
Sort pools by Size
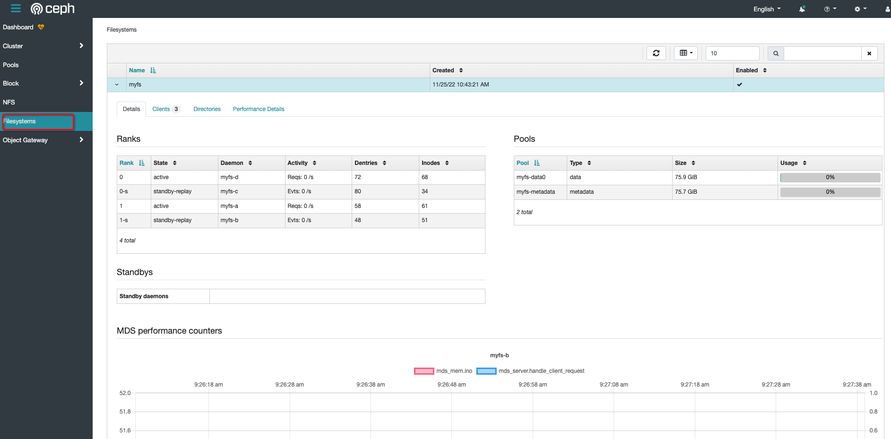[685, 163]
